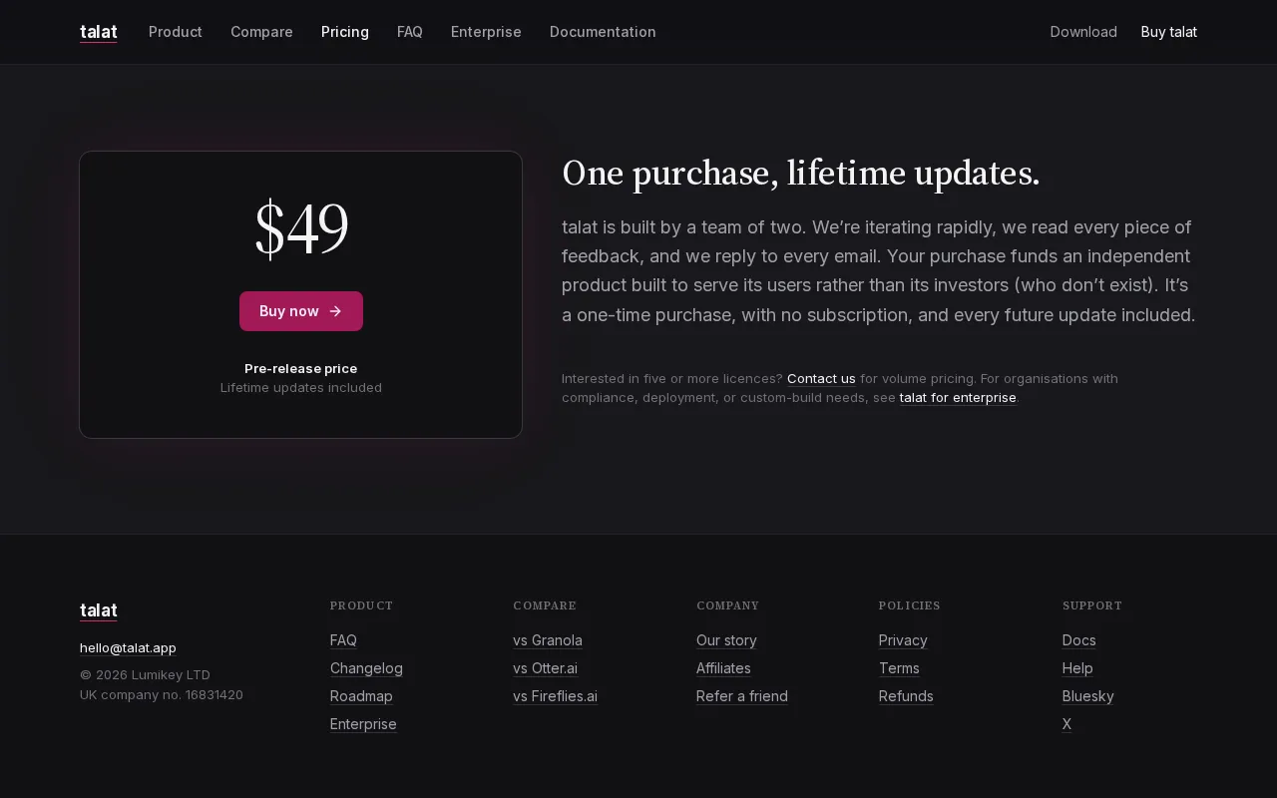
Task: Click the COMPANY footer column heading
Action: tap(728, 605)
